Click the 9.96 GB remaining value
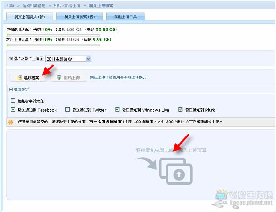The height and width of the screenshot is (212, 276). 101,39
